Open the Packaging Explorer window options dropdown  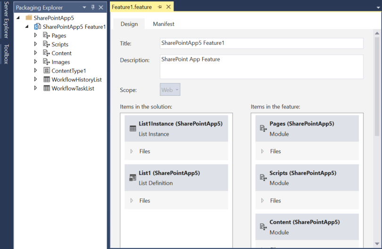point(84,7)
